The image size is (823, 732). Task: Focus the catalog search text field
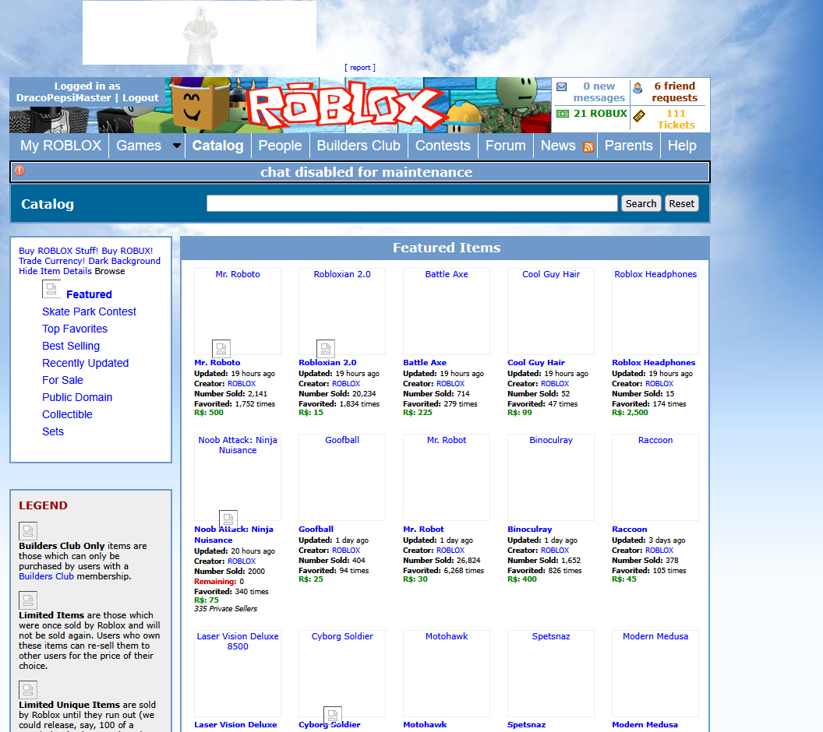tap(411, 203)
